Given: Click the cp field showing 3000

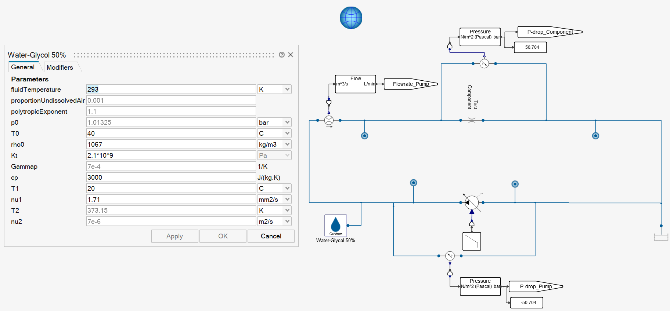Looking at the screenshot, I should point(171,177).
